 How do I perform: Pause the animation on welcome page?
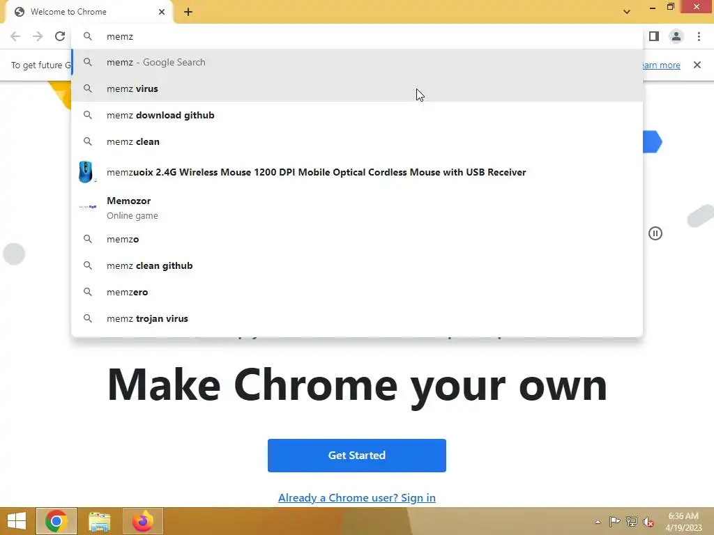click(x=655, y=233)
